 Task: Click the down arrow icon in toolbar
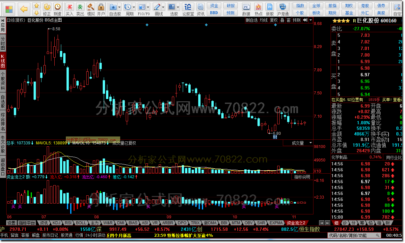(x=37, y=12)
